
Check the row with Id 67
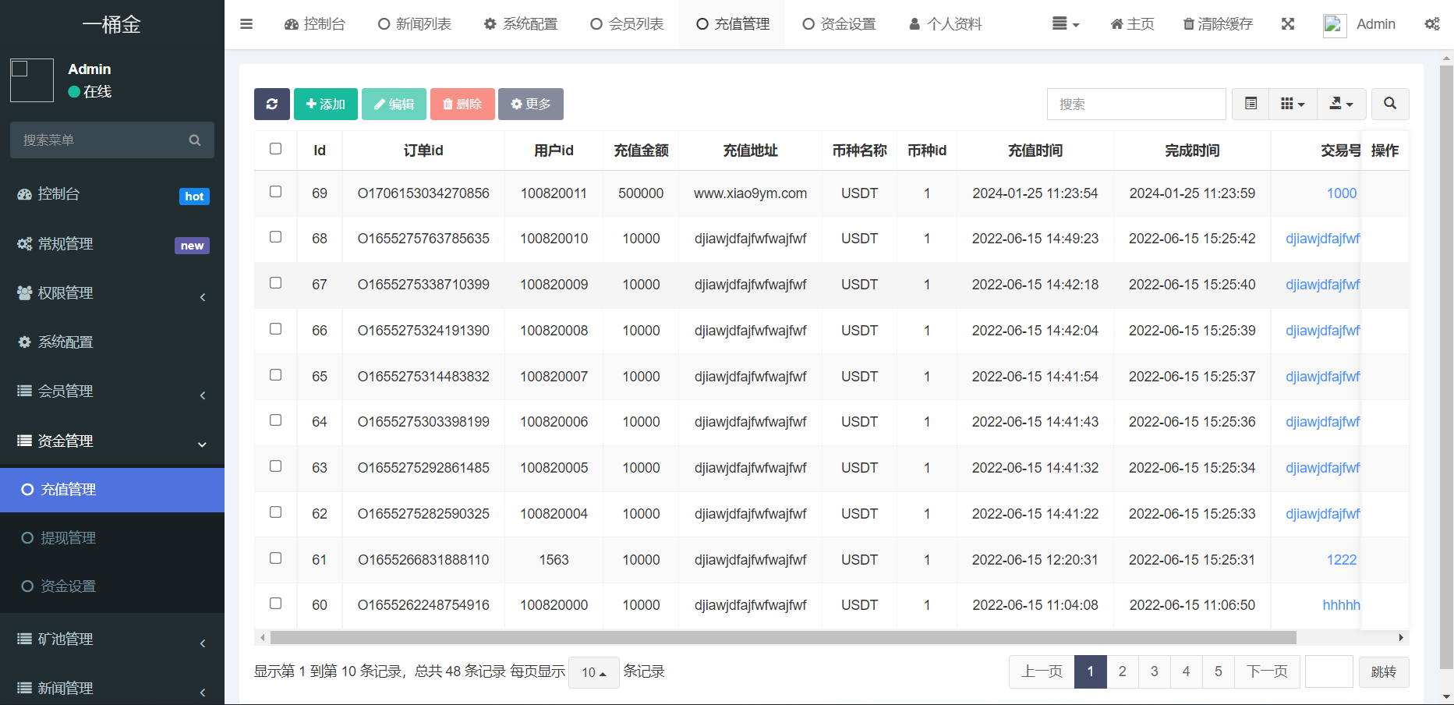point(275,283)
